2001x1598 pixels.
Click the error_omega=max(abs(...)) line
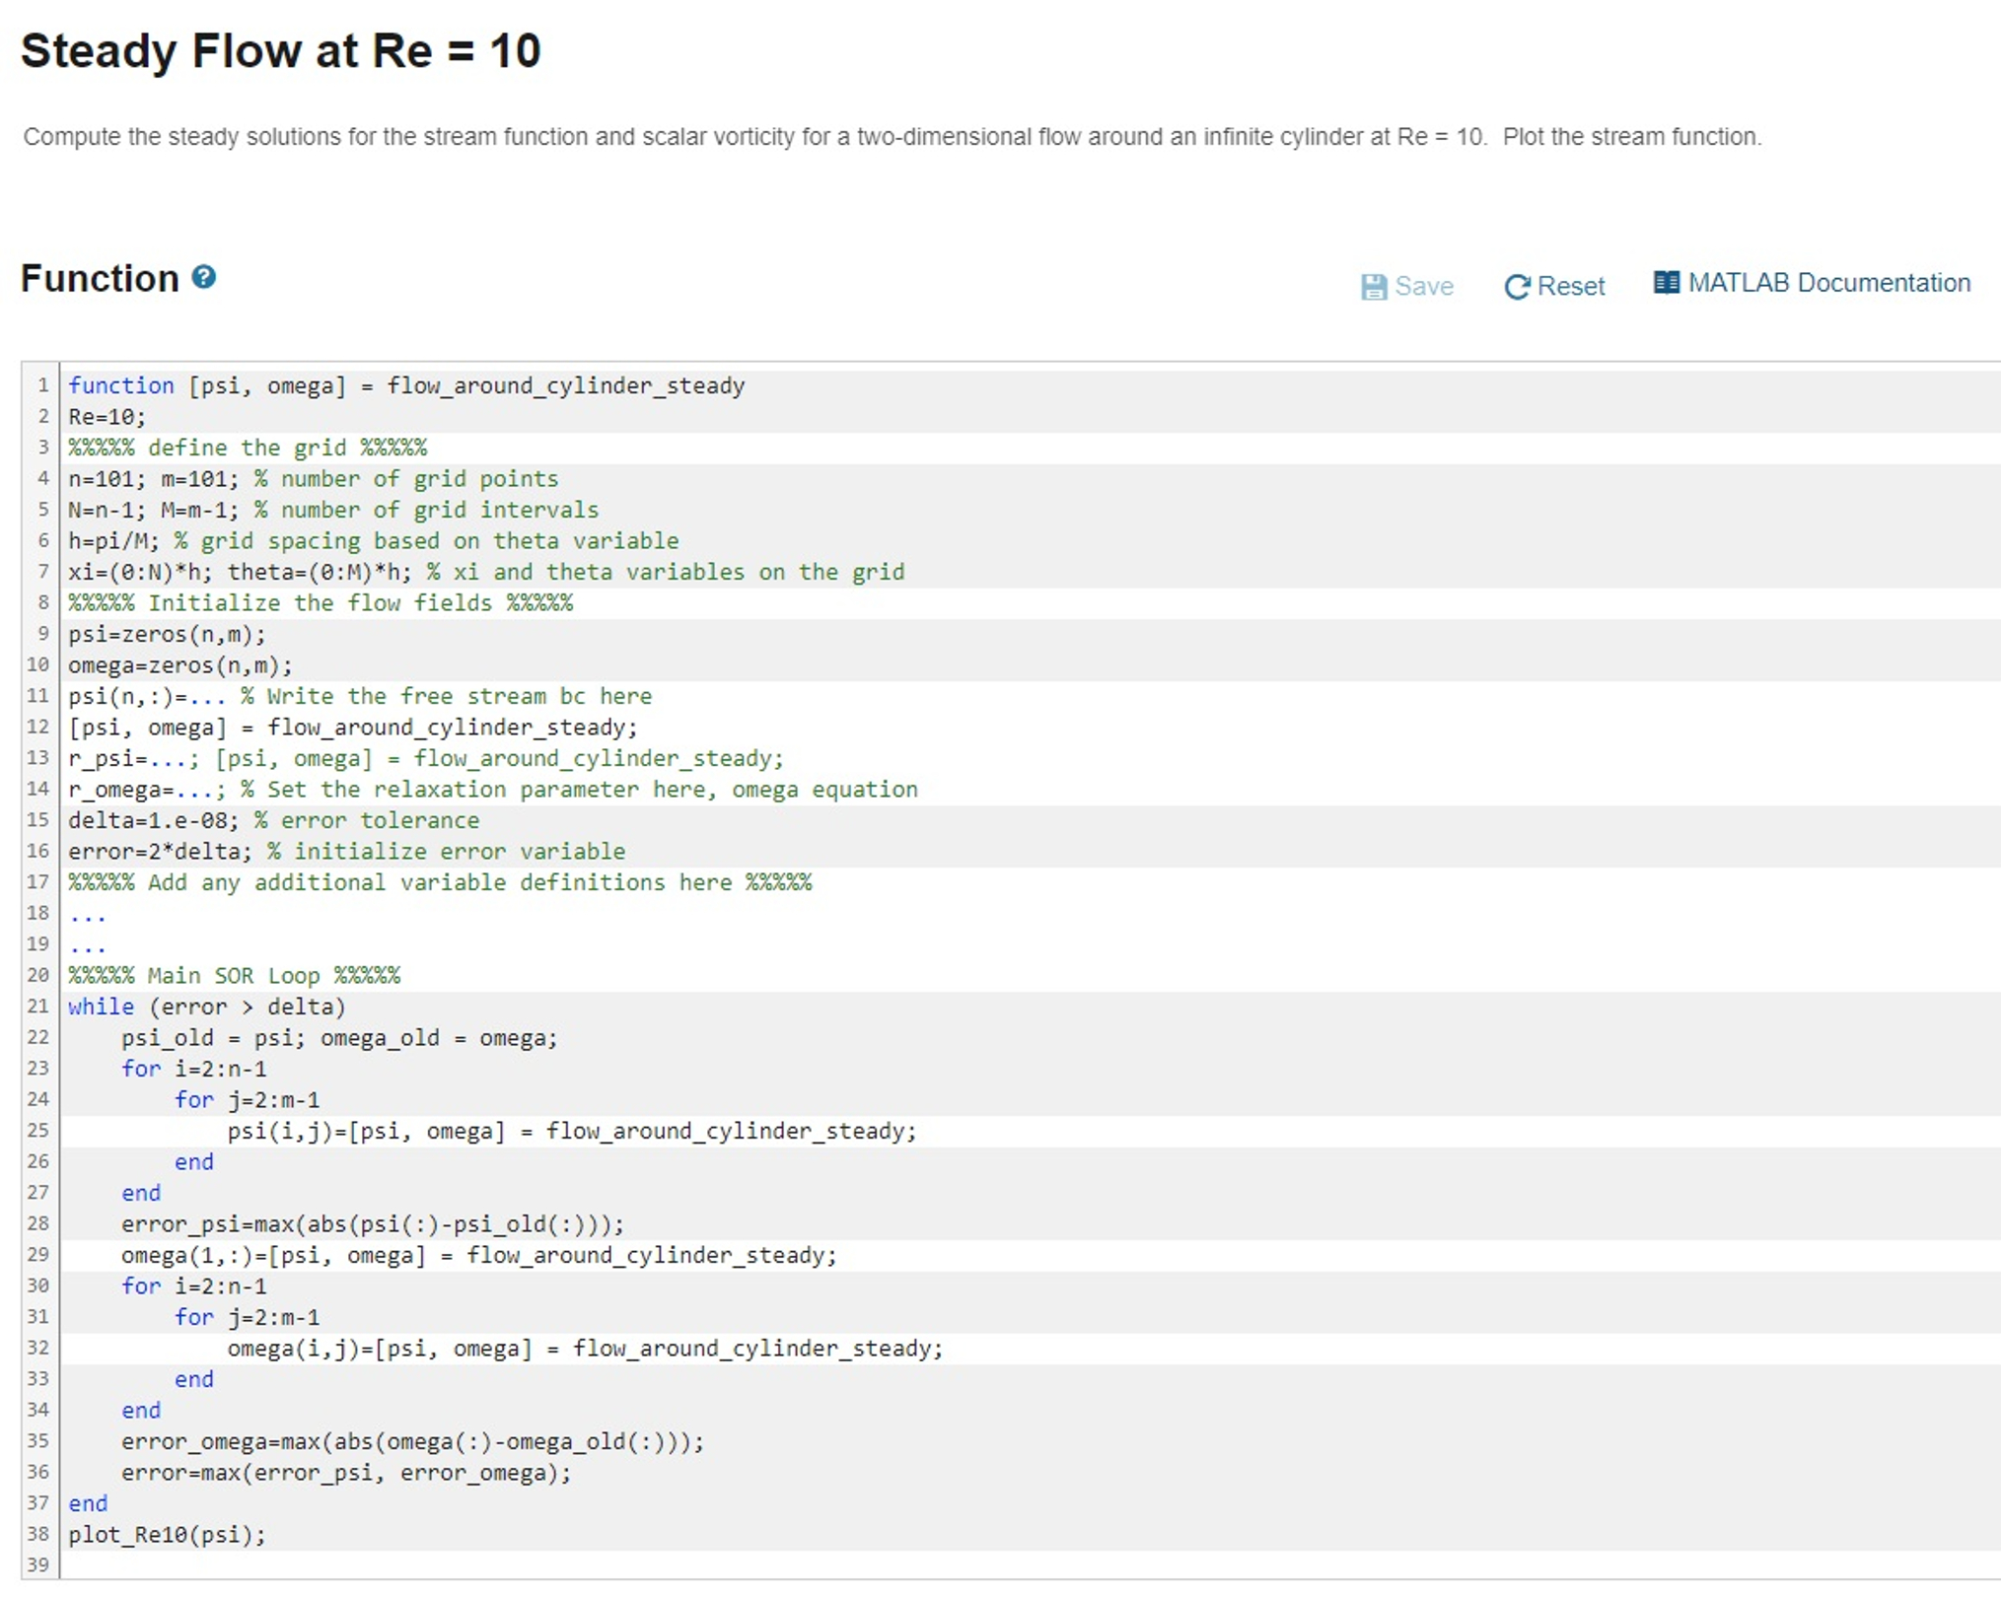coord(412,1441)
